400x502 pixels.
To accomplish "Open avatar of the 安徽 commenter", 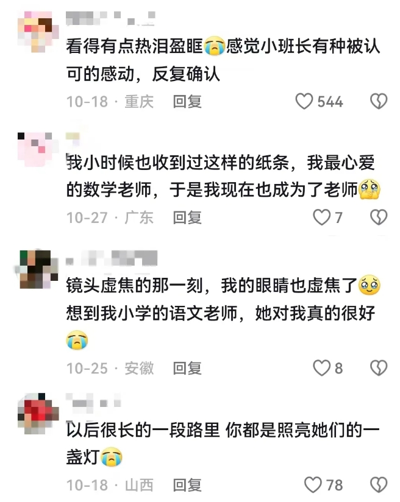I will [x=38, y=269].
